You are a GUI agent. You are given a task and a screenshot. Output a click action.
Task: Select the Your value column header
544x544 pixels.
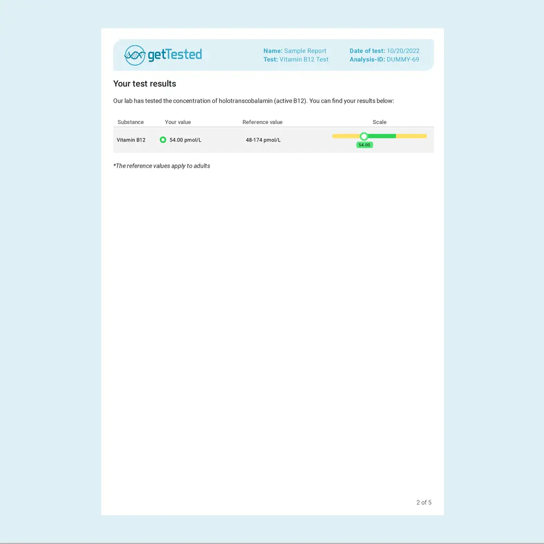point(178,122)
